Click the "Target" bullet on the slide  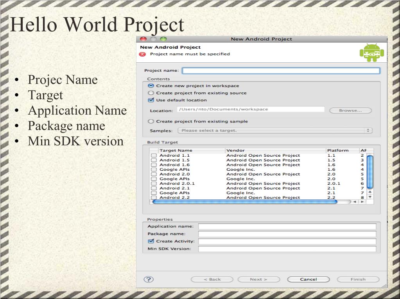point(45,96)
